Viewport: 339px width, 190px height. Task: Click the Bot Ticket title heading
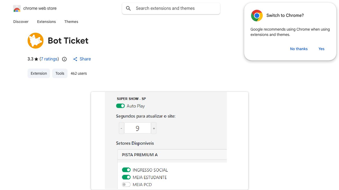click(68, 41)
